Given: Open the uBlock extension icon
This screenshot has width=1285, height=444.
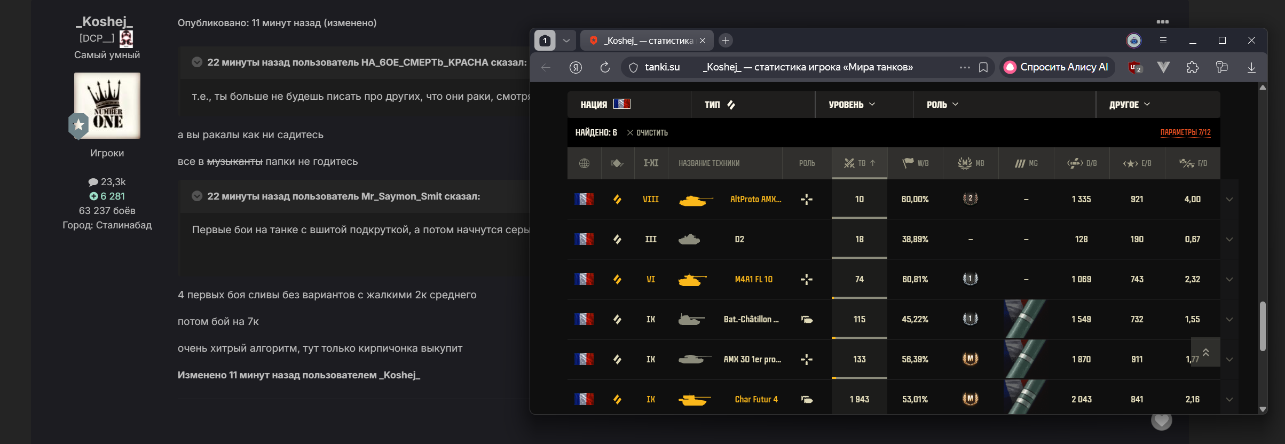Looking at the screenshot, I should pyautogui.click(x=1134, y=67).
